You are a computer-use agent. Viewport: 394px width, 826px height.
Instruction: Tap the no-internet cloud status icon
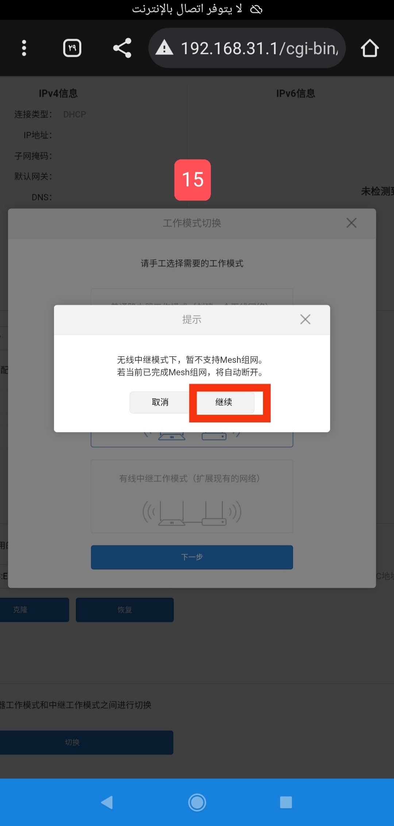(256, 9)
